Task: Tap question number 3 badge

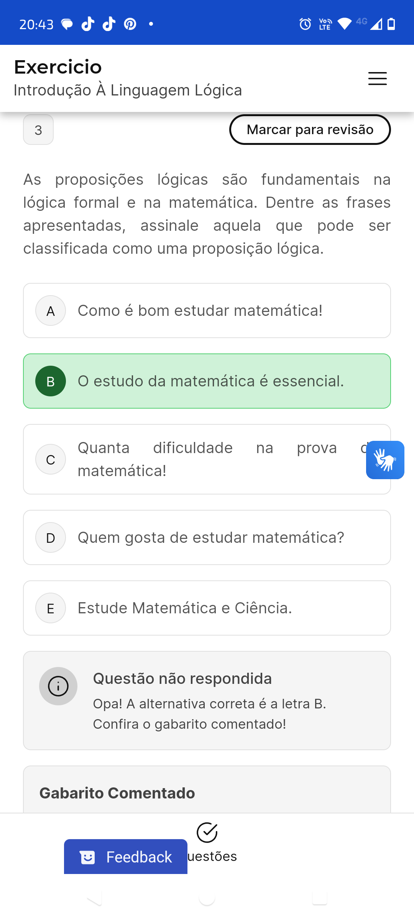Action: tap(38, 130)
